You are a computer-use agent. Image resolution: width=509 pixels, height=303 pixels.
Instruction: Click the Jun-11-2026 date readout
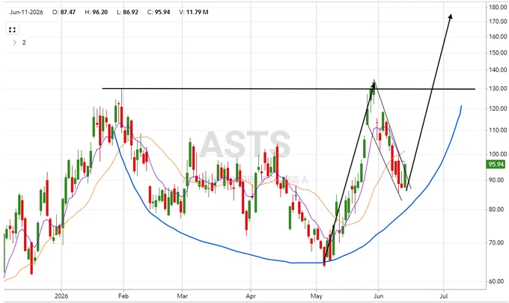click(x=26, y=12)
